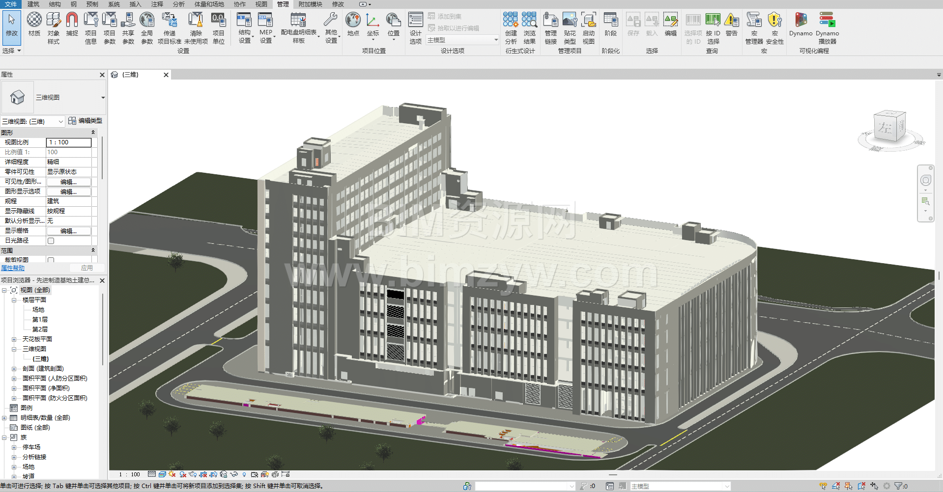Image resolution: width=943 pixels, height=492 pixels.
Task: Switch to the View (视图) ribbon tab
Action: [261, 4]
